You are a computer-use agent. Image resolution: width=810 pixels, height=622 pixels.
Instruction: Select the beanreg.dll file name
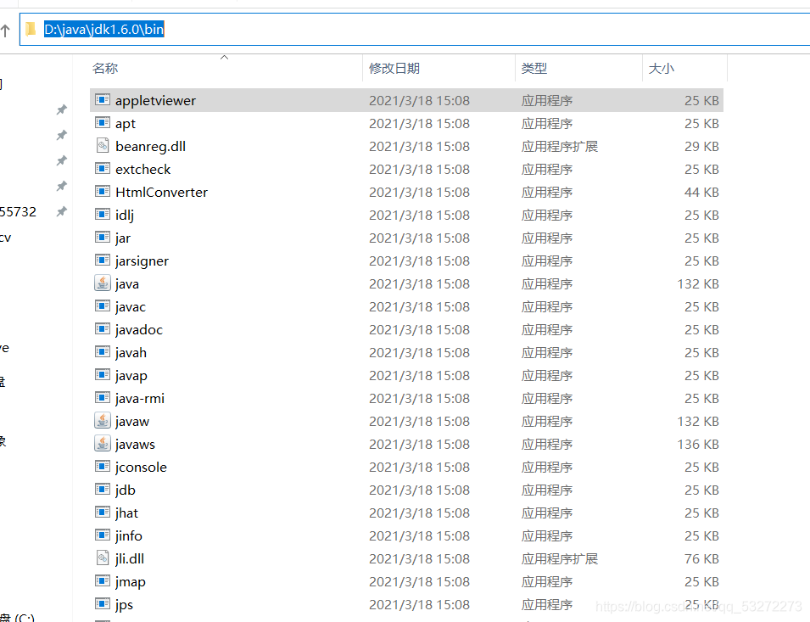(x=150, y=146)
